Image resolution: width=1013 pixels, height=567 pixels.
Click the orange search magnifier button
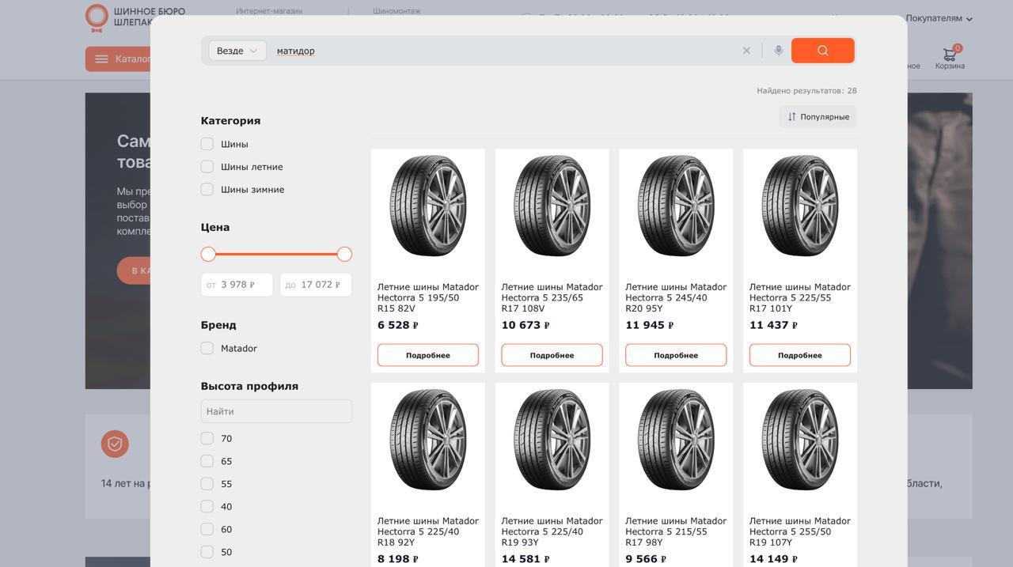pyautogui.click(x=822, y=51)
